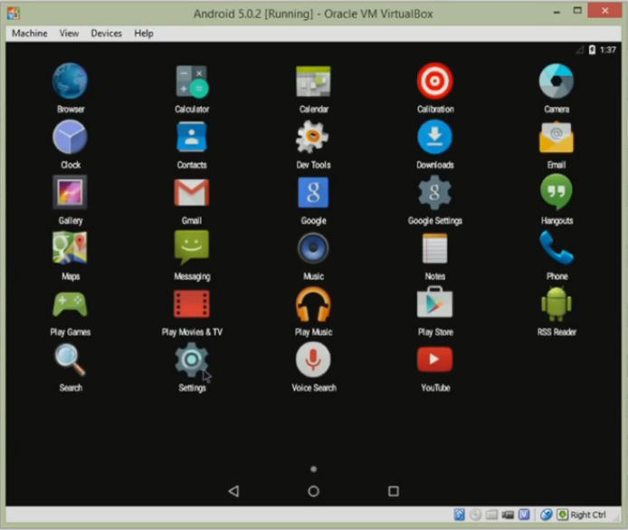Click the VirtualBox window title icon
Image resolution: width=628 pixels, height=530 pixels.
click(x=14, y=14)
